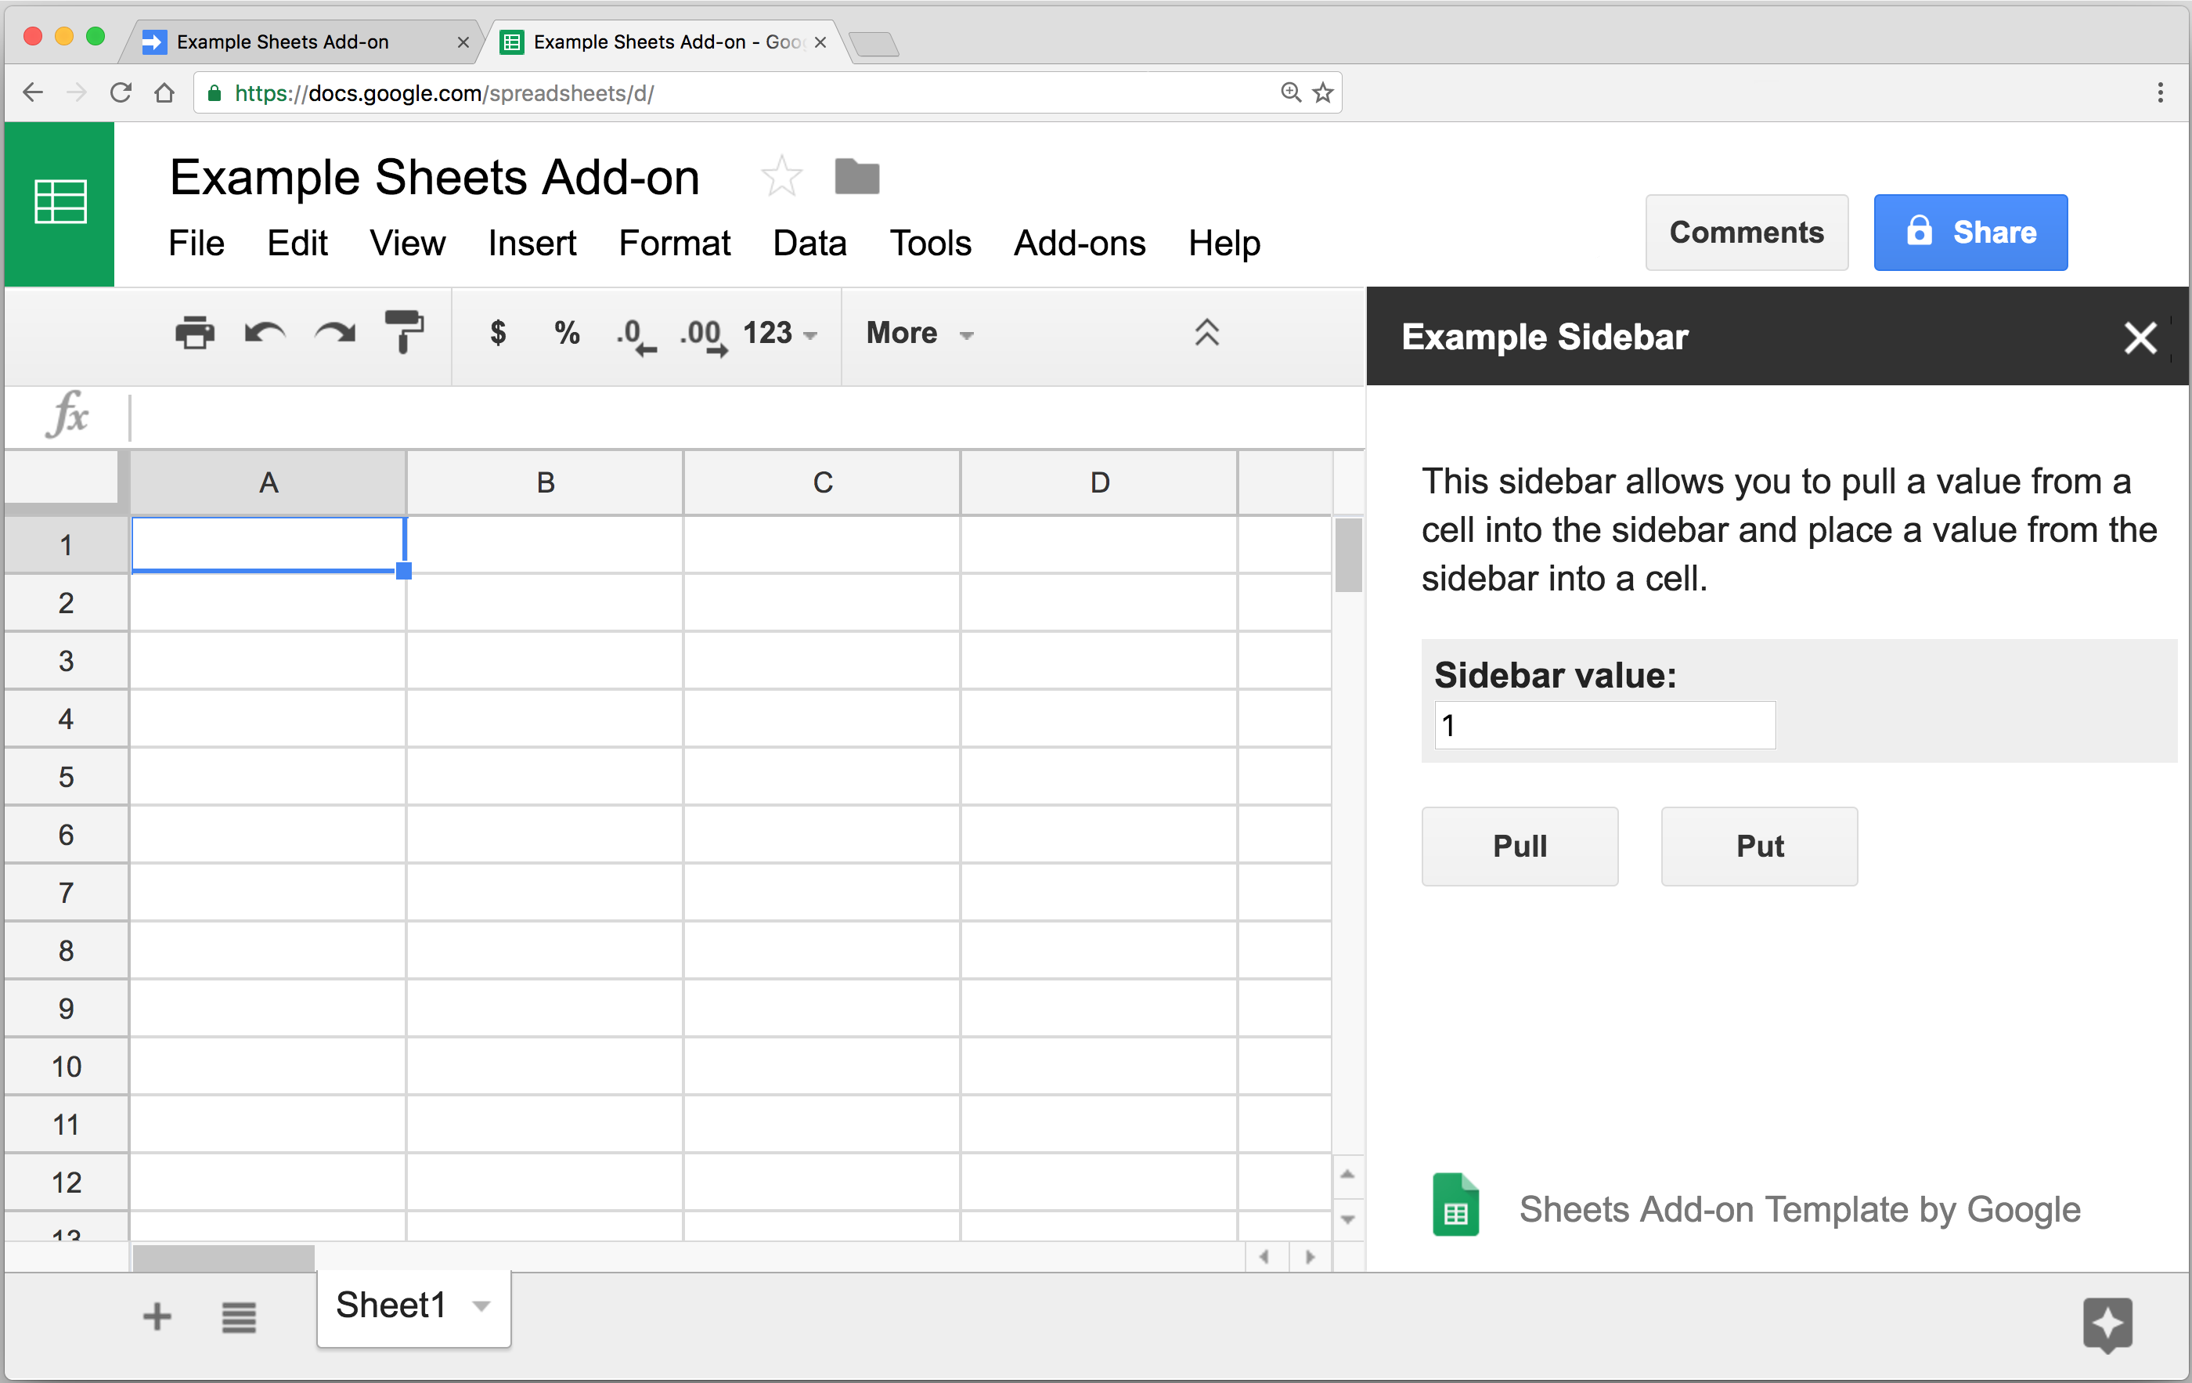Image resolution: width=2192 pixels, height=1383 pixels.
Task: Click the Put button in sidebar
Action: pyautogui.click(x=1759, y=846)
